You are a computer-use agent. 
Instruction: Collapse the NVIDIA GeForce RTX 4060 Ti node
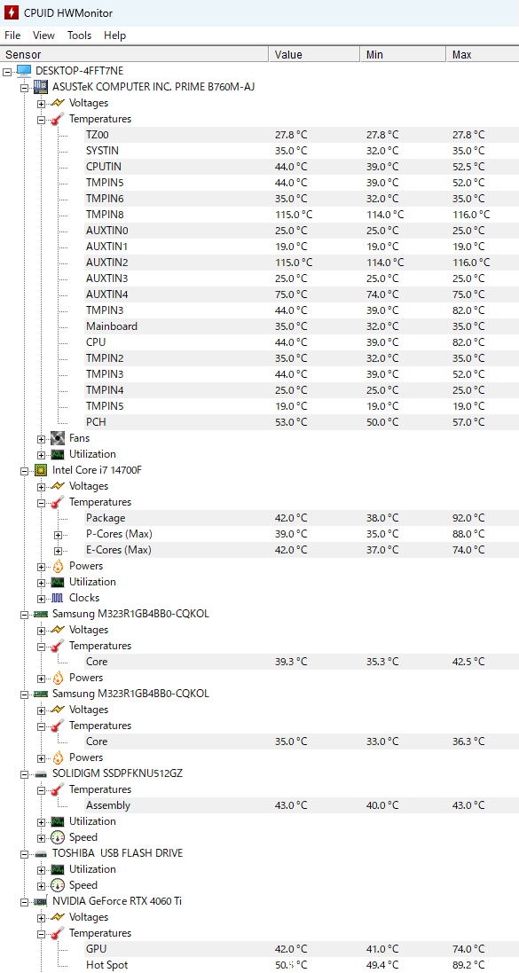pyautogui.click(x=24, y=901)
